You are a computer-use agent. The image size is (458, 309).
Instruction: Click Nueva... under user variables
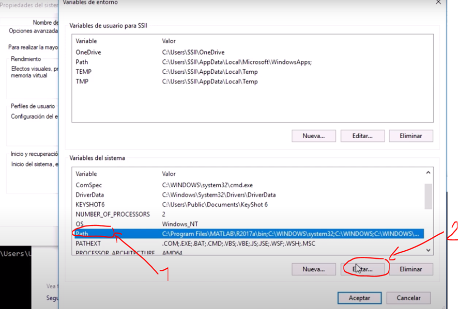click(x=313, y=136)
